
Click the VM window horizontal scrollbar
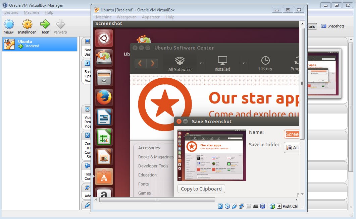tap(157, 200)
